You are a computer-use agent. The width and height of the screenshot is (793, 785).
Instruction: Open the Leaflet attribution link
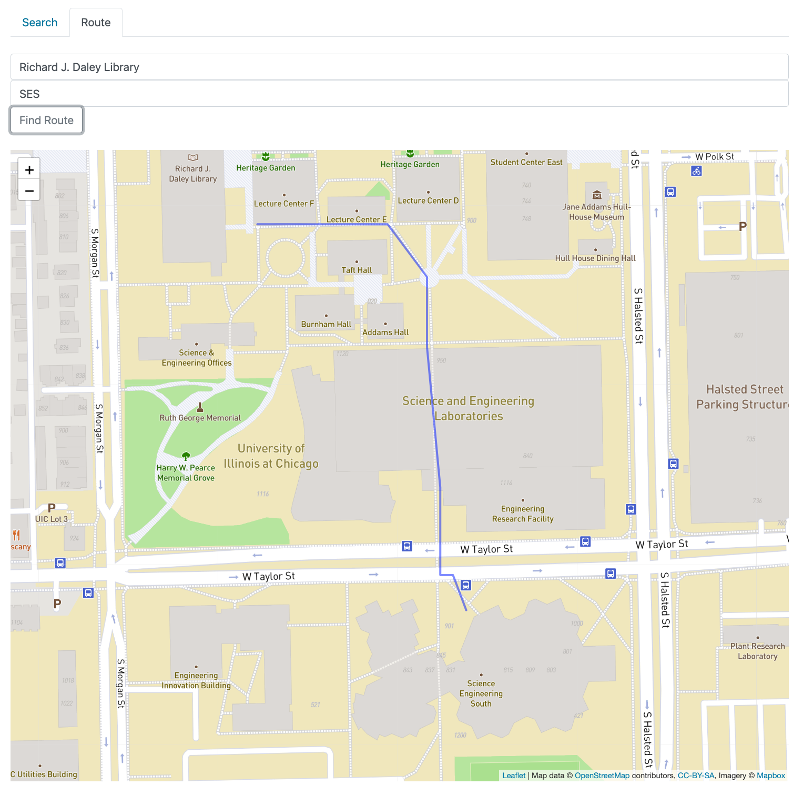pyautogui.click(x=513, y=776)
